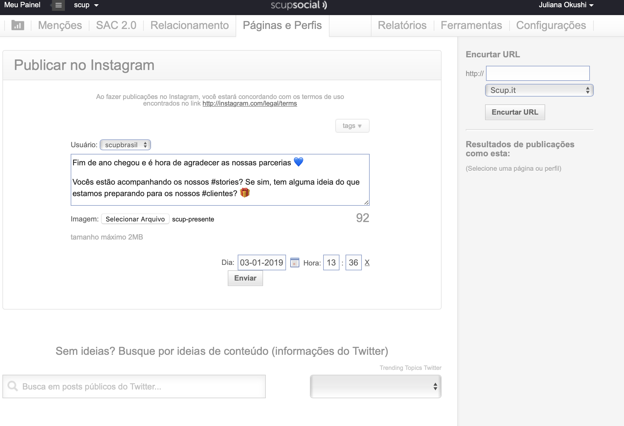Open the dashboard chart icon tab
The width and height of the screenshot is (624, 426).
pos(18,25)
